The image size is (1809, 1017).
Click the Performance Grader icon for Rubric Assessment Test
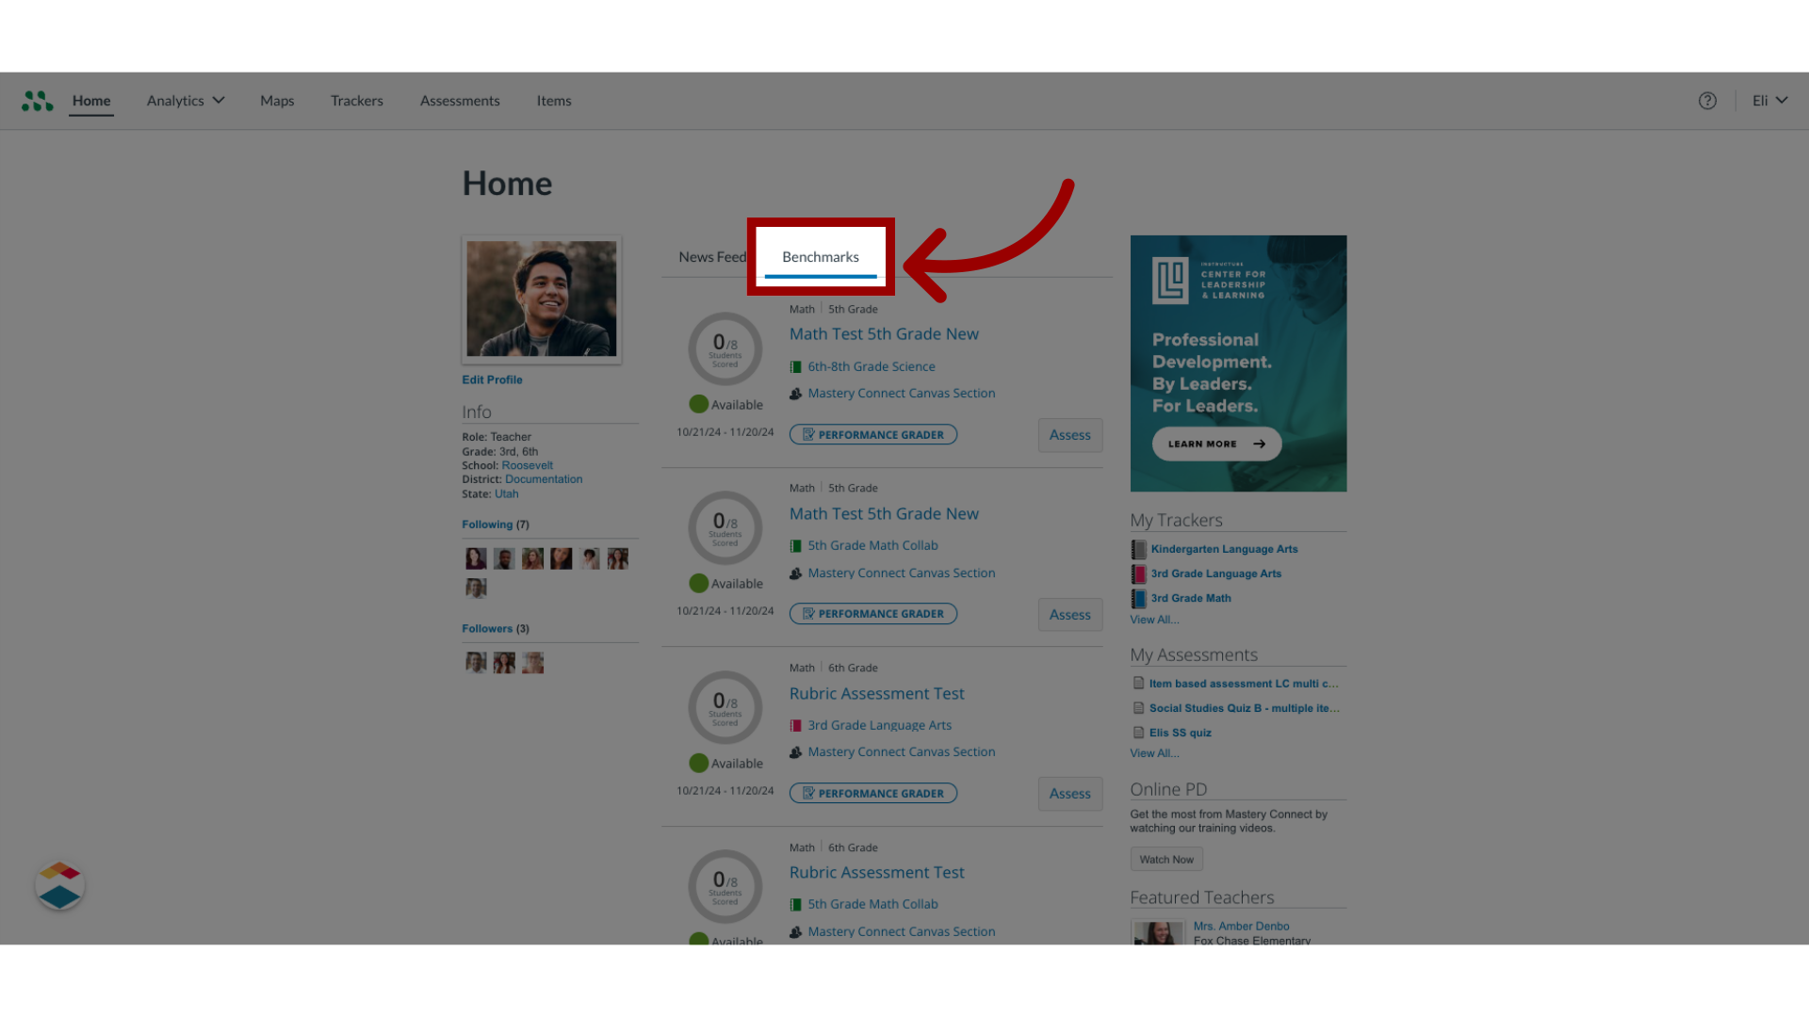(x=872, y=792)
